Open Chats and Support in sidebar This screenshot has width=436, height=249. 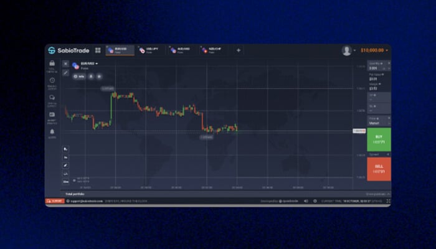coord(52,101)
